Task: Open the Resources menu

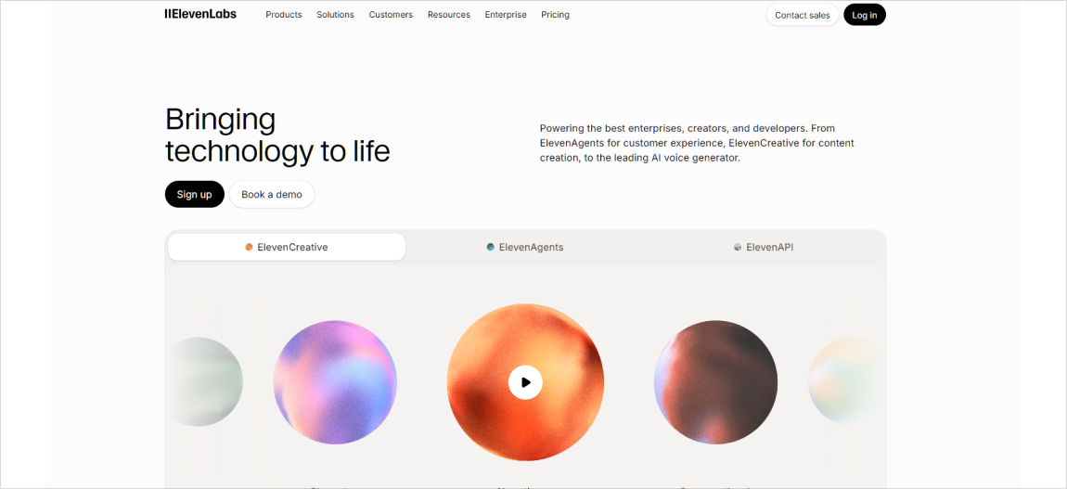Action: coord(448,14)
